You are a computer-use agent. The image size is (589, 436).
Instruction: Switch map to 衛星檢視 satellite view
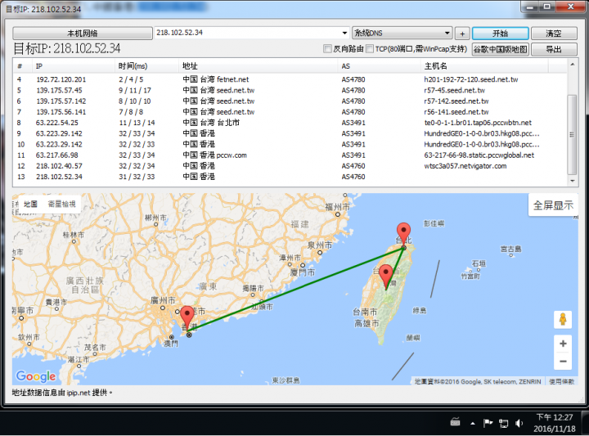[x=62, y=204]
